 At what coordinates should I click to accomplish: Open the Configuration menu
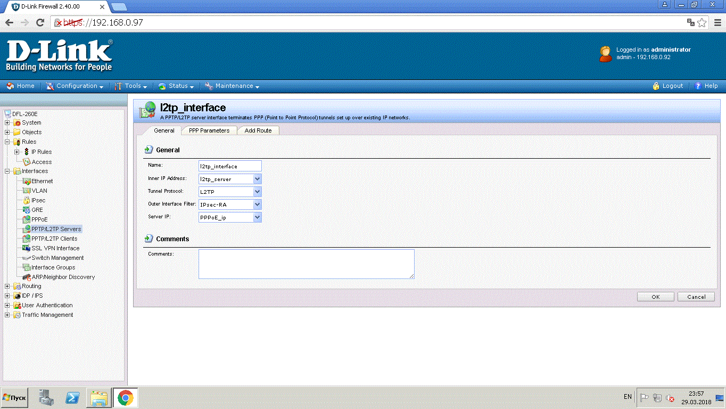click(77, 86)
